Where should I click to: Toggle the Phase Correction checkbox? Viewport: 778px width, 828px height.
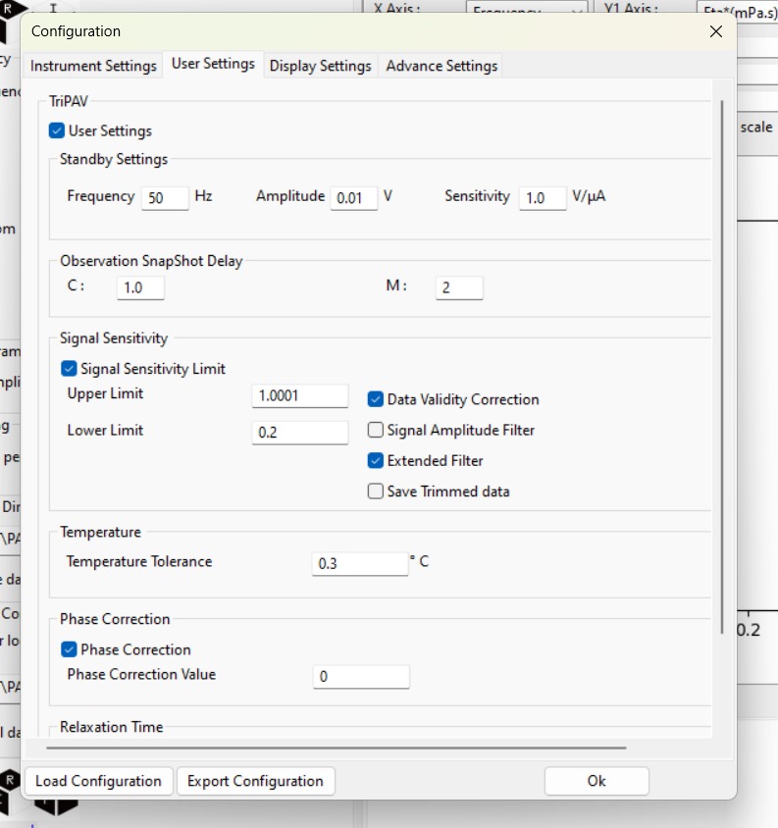69,649
